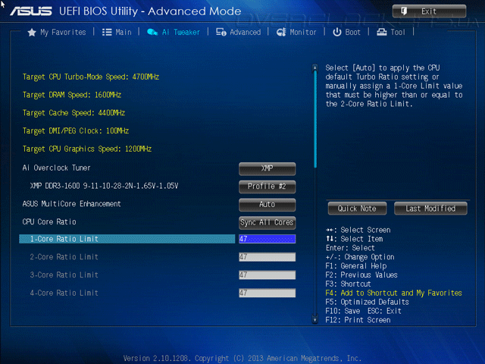This screenshot has width=485, height=364.
Task: Click the settings list scrollbar thumb
Action: (315, 119)
